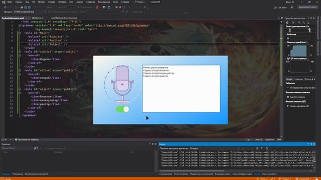
Task: Click the Hot Reload flame icon
Action: 97,7
